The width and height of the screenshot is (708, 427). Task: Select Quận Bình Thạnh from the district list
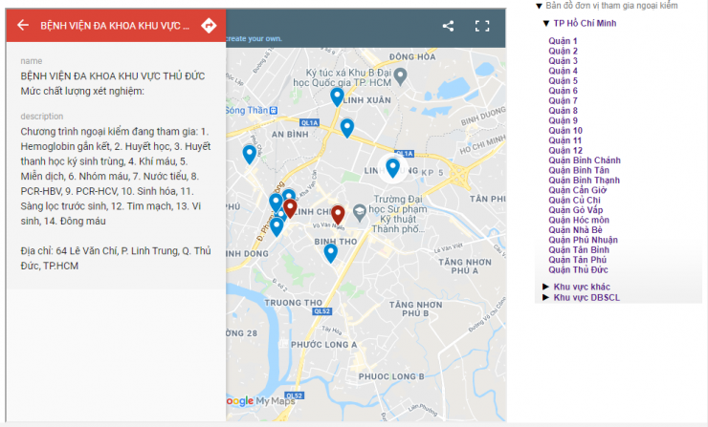click(x=584, y=180)
